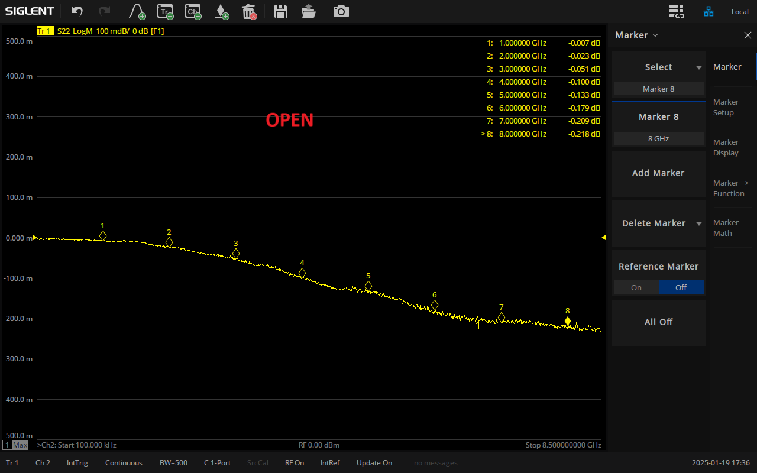
Task: Click the Add Trace icon
Action: pos(165,11)
